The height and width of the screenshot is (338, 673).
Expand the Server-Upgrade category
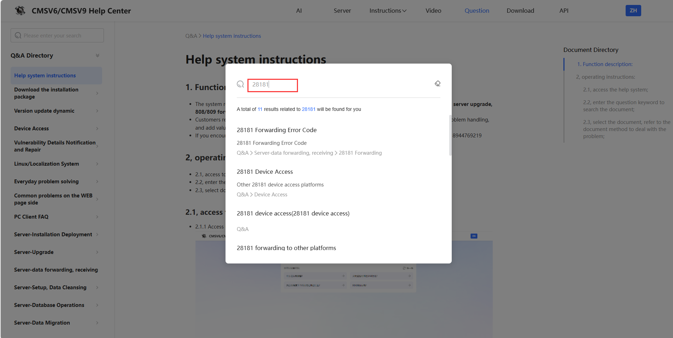pyautogui.click(x=57, y=252)
